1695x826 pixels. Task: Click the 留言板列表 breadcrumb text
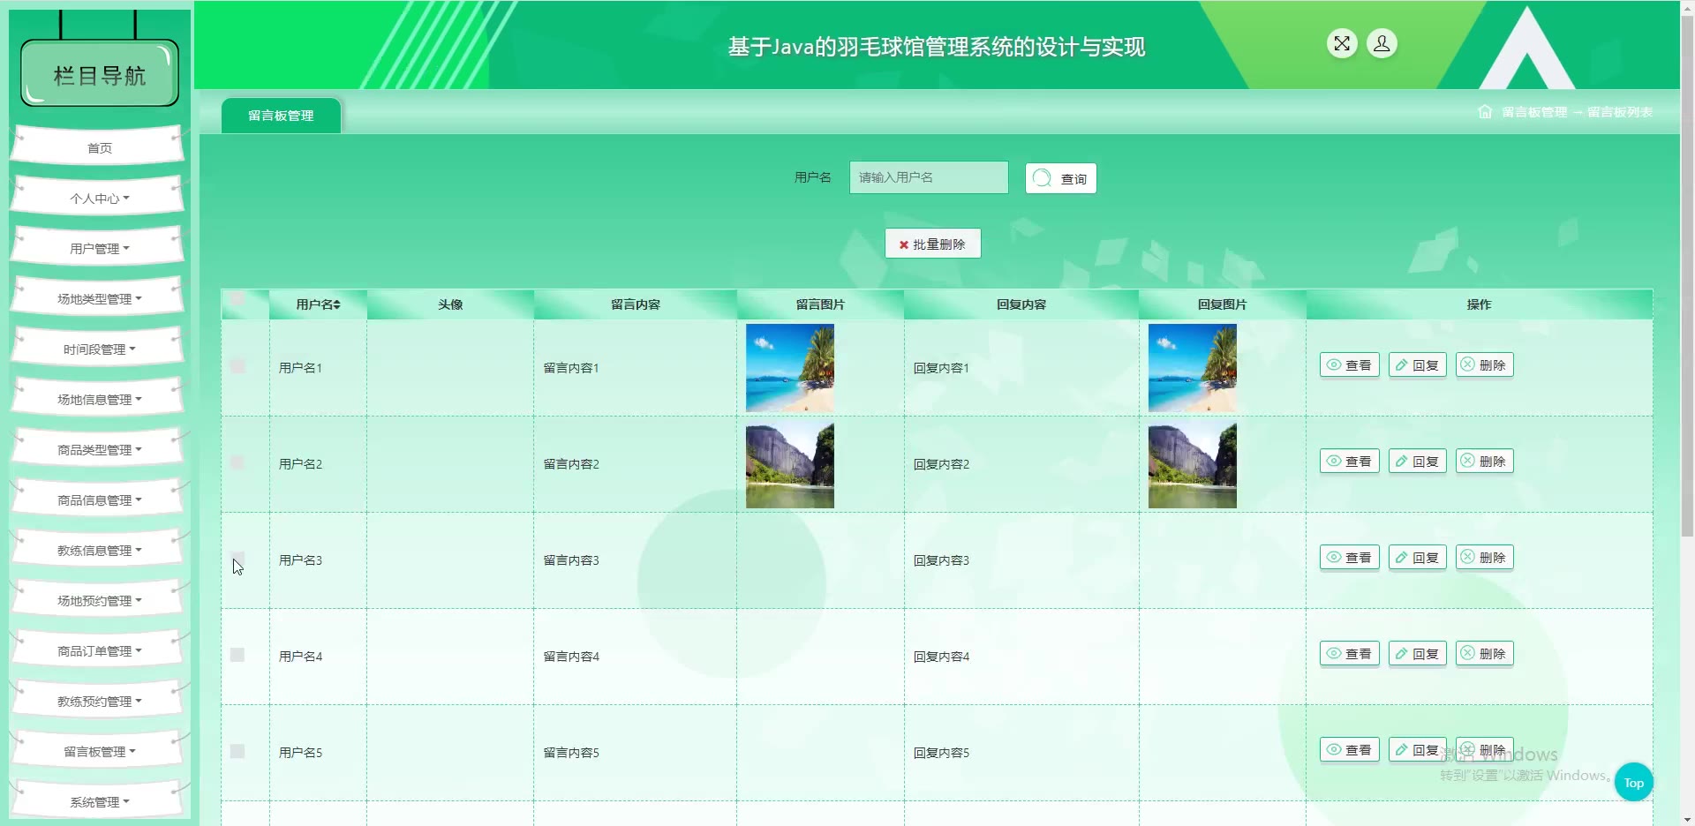[1619, 112]
